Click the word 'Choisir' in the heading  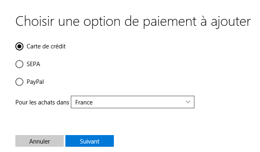(35, 21)
